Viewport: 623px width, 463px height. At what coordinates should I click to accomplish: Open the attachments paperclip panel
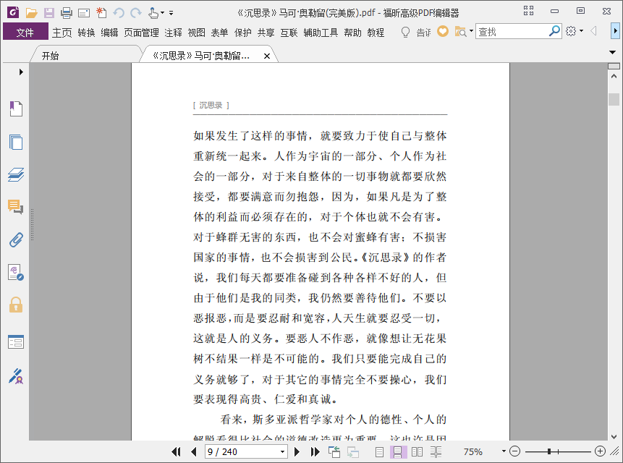16,240
